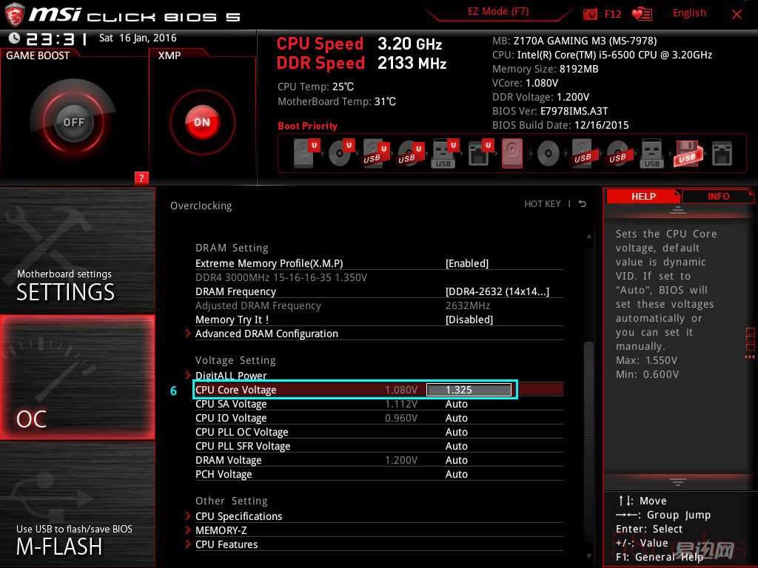Open the CPU SA Voltage Auto value
The width and height of the screenshot is (758, 568).
pyautogui.click(x=456, y=404)
